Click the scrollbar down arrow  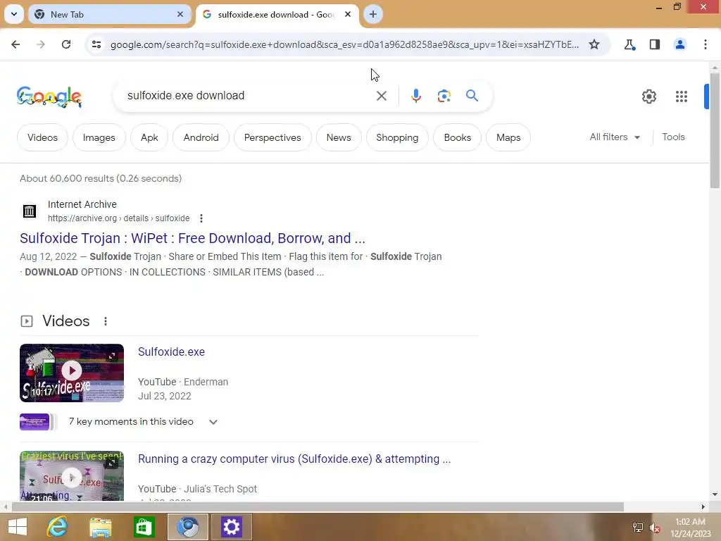pos(715,495)
